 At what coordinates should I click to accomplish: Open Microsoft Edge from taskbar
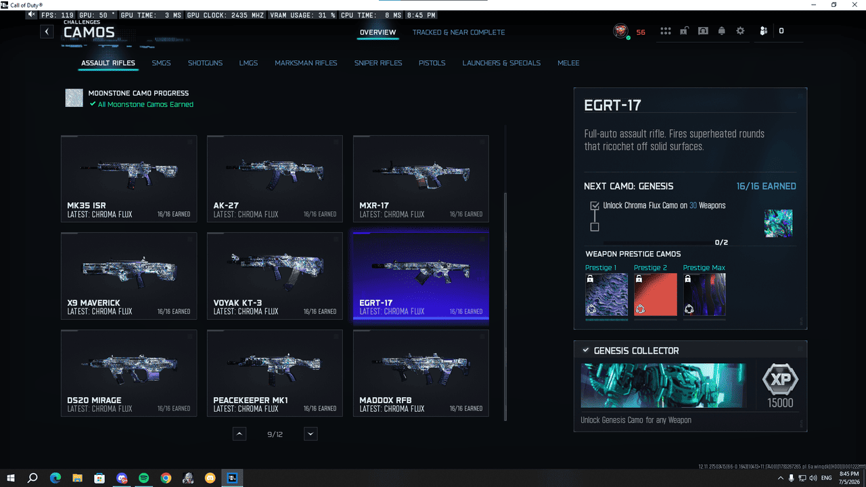(55, 478)
